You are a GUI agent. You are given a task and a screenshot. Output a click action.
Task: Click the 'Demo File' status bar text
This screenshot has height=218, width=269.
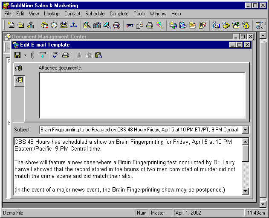[13, 213]
